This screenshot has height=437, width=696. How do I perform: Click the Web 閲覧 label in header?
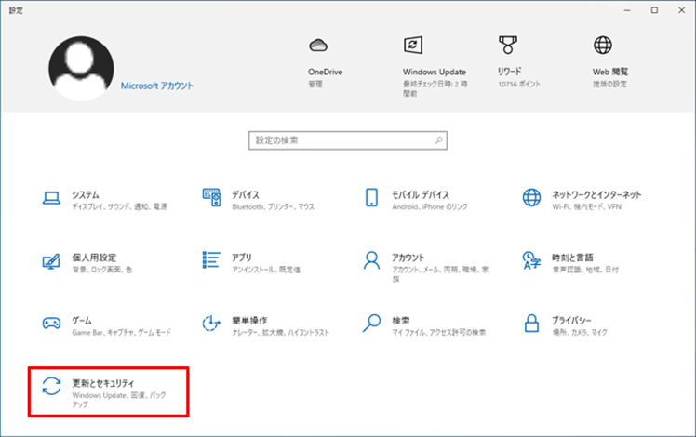coord(610,72)
